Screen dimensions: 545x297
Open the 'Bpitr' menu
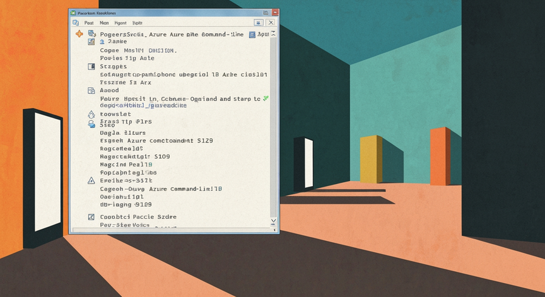coord(138,23)
